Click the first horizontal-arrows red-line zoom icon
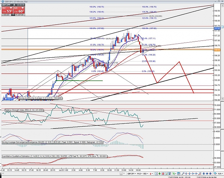This screenshot has height=178, width=224. tap(186, 174)
